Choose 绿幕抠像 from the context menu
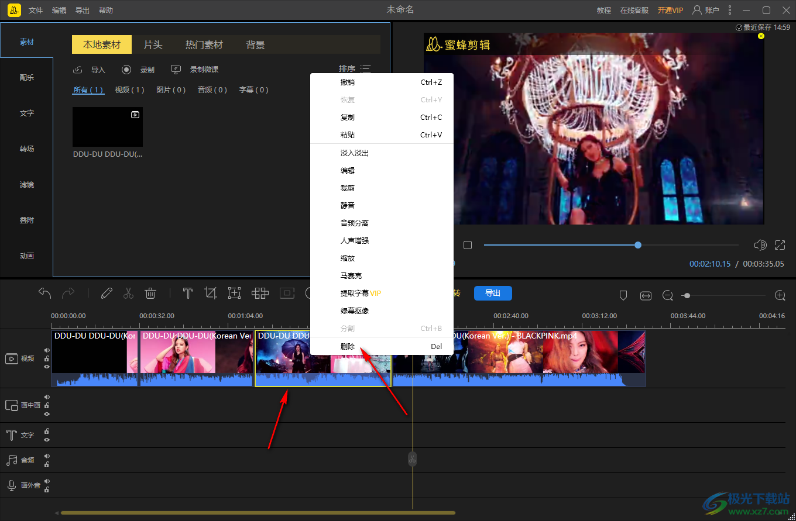 coord(382,310)
